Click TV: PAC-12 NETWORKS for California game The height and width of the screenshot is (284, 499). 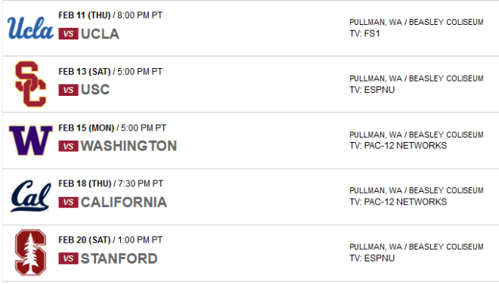(398, 202)
